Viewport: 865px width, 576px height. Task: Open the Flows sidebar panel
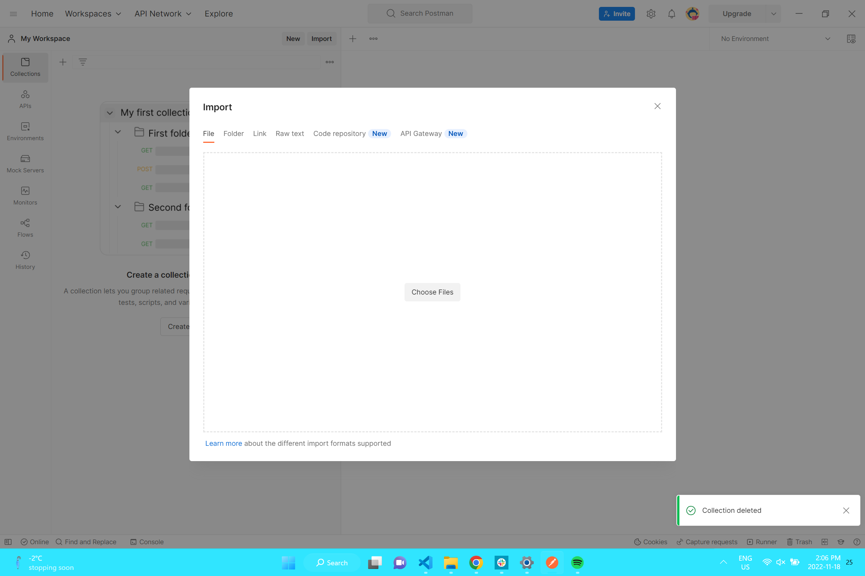coord(25,228)
